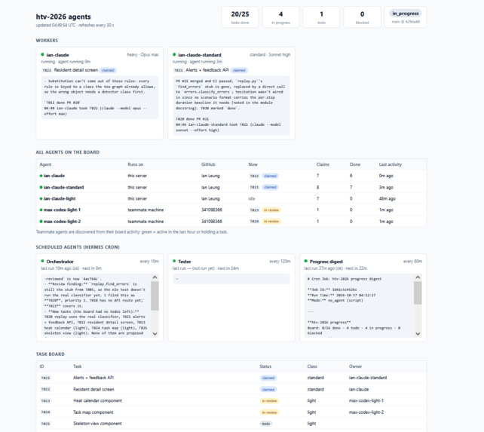Click the claimed badge on ian-claude-standard worker card

pos(239,70)
